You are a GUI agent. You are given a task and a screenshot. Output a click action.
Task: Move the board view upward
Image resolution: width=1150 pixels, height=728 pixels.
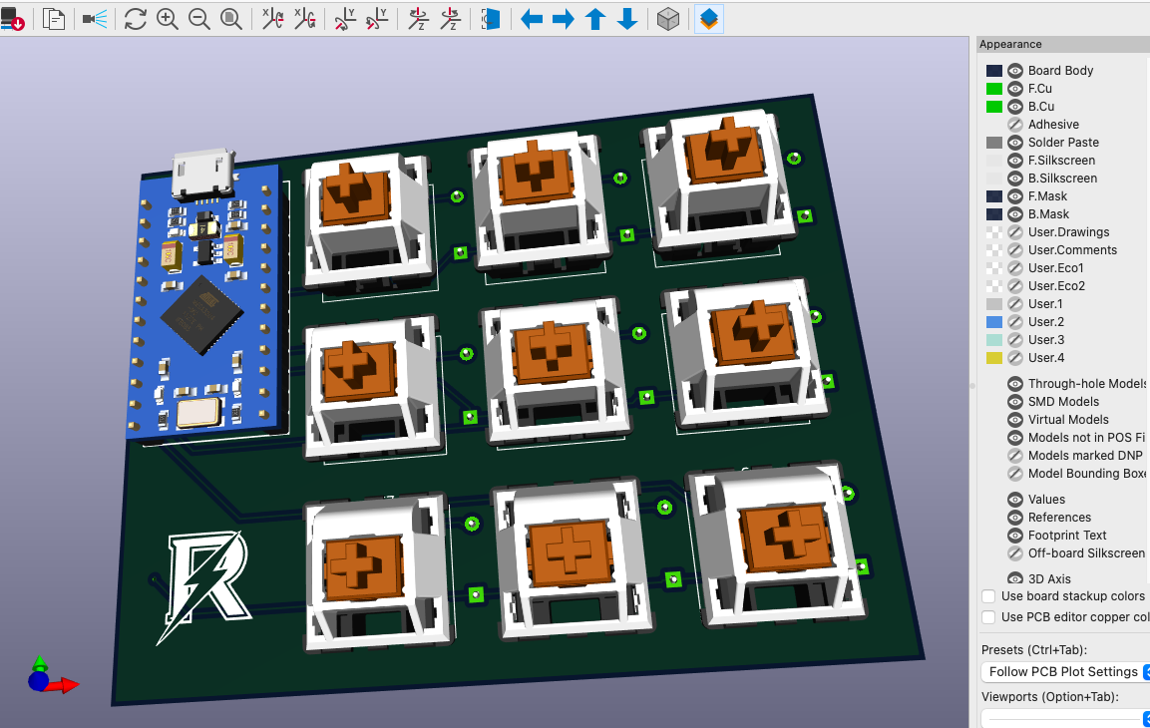point(595,18)
